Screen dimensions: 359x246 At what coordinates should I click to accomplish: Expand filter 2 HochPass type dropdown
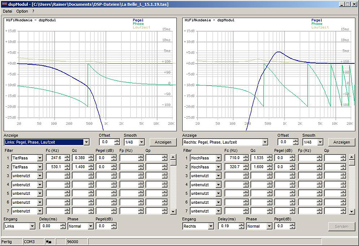(219, 167)
